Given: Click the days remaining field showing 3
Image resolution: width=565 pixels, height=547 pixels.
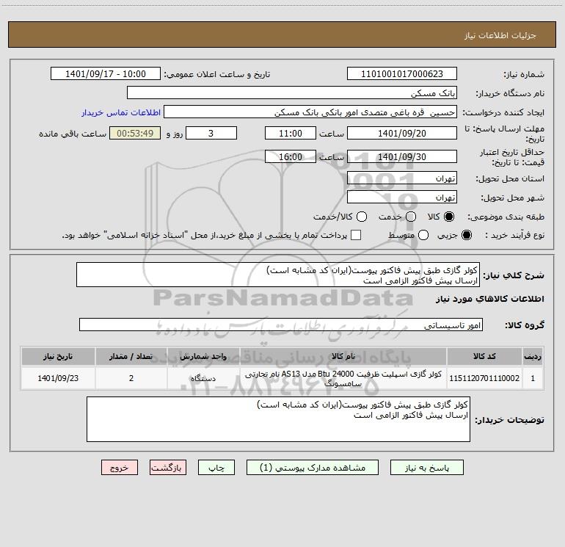Looking at the screenshot, I should point(211,133).
